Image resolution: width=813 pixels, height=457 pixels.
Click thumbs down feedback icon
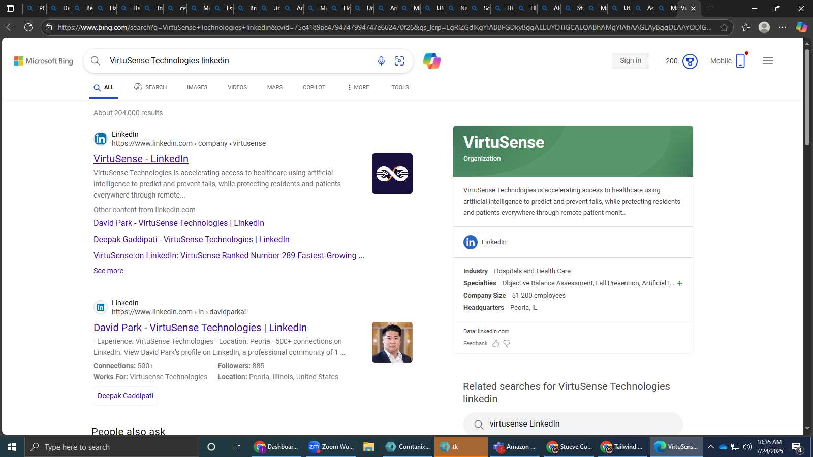point(507,344)
